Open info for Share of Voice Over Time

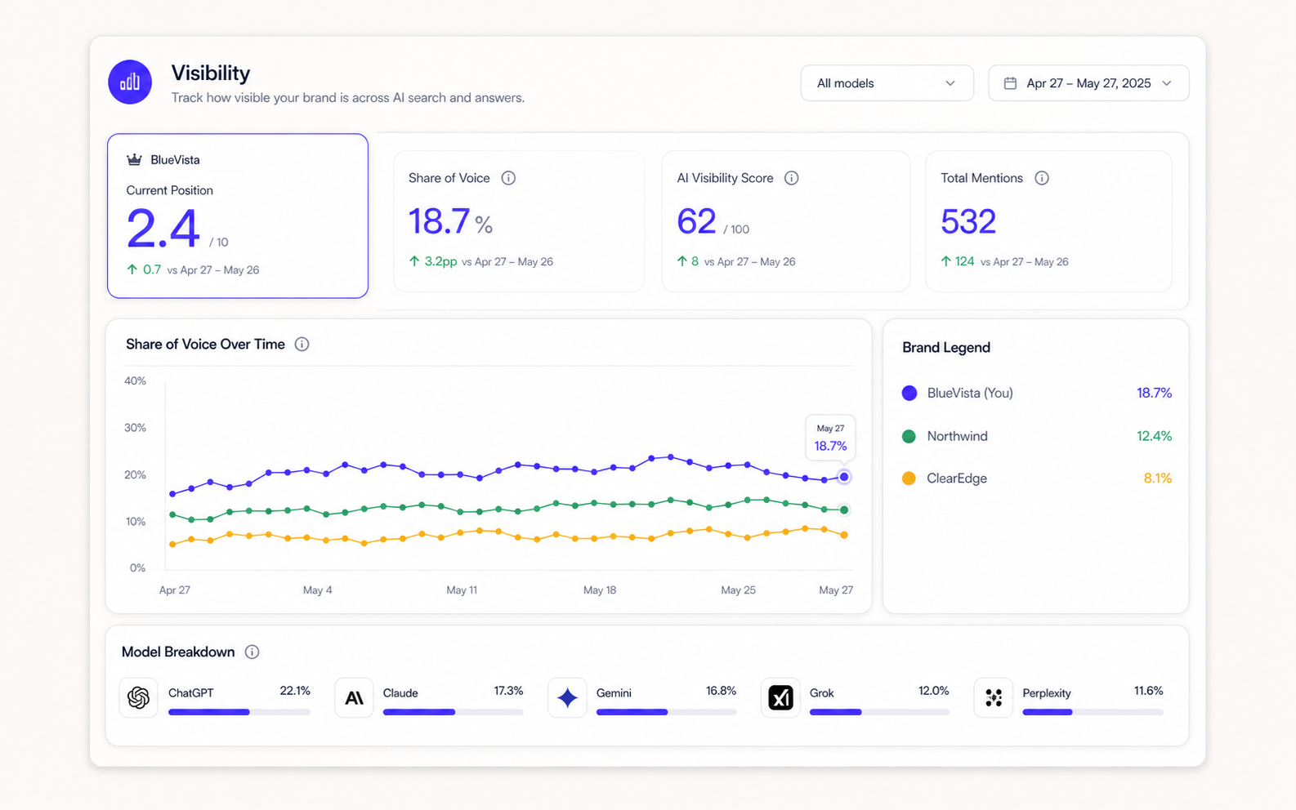[302, 344]
